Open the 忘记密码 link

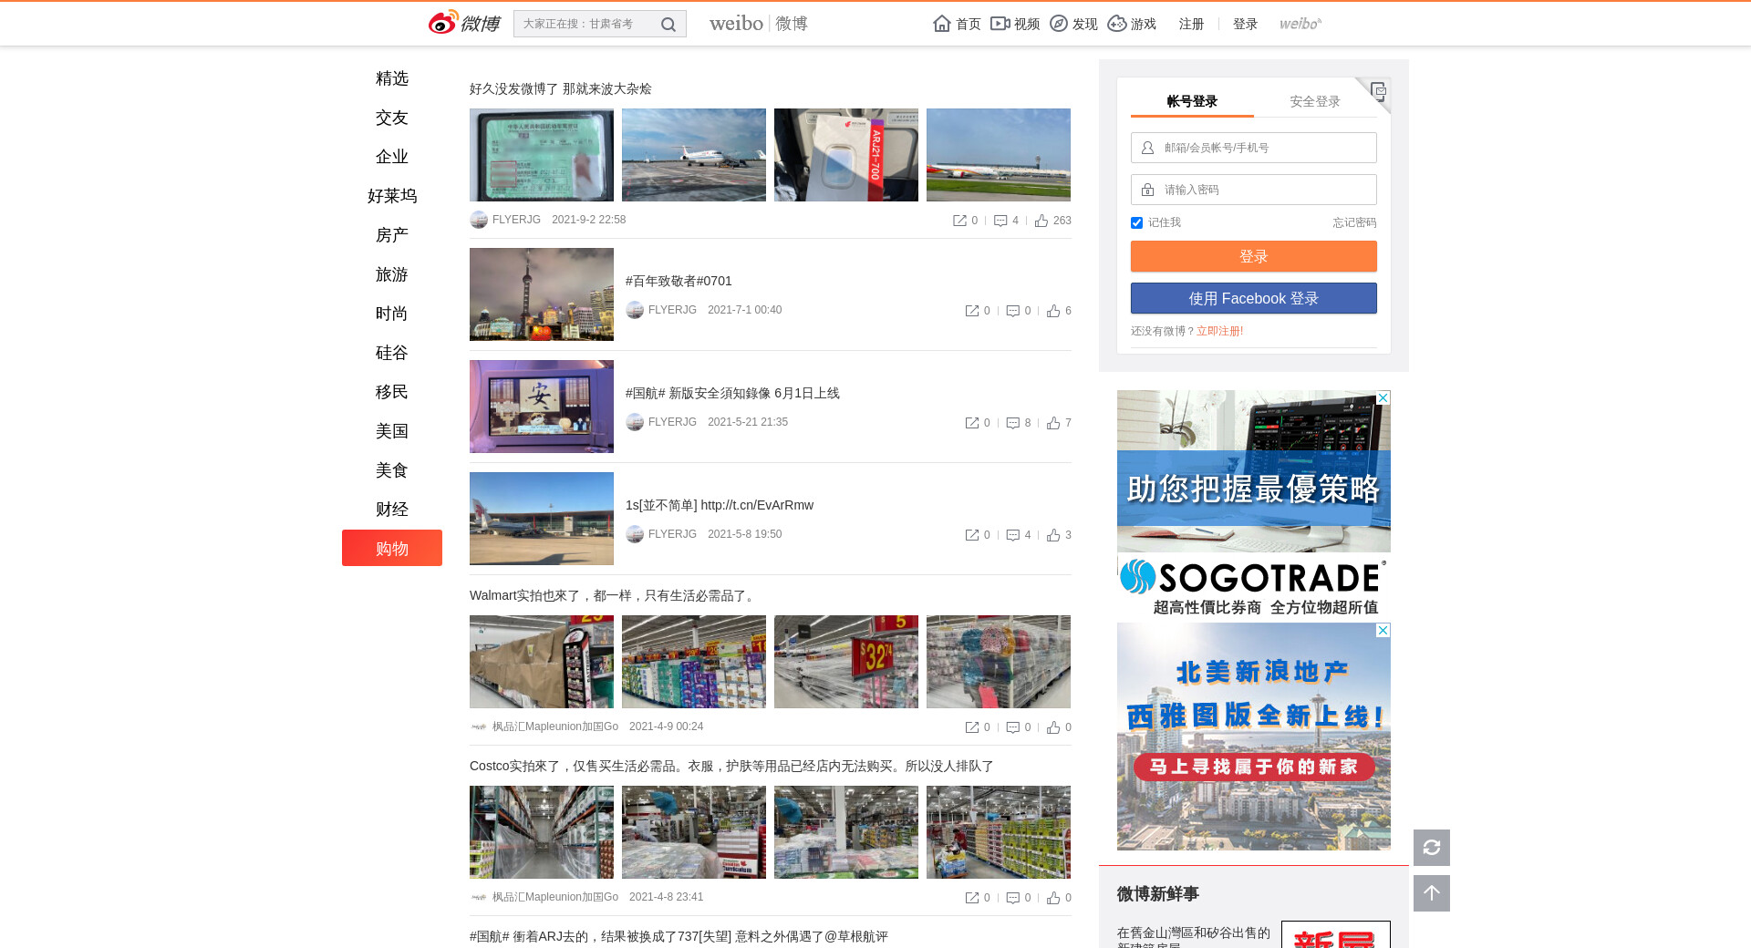pos(1354,222)
